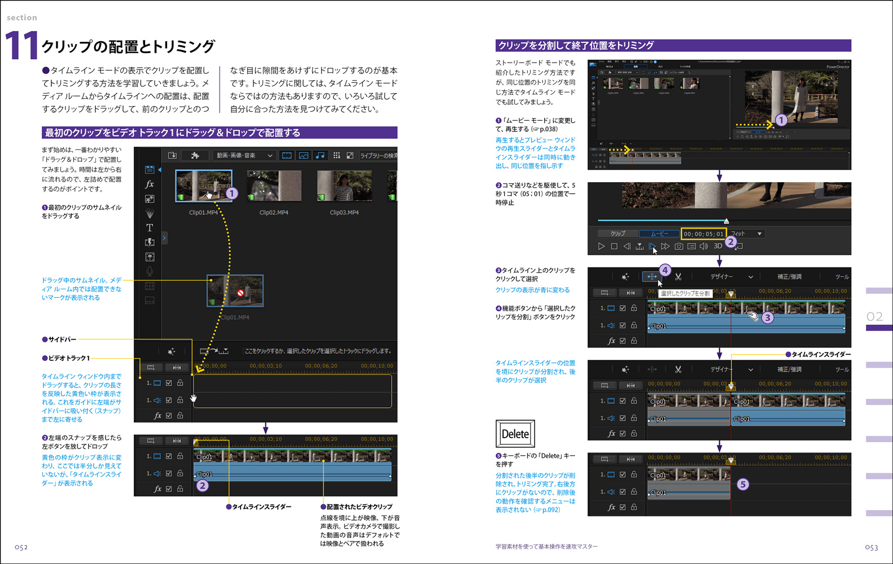Click the next frame button under preview
Screen dimensions: 893x564
tap(653, 246)
